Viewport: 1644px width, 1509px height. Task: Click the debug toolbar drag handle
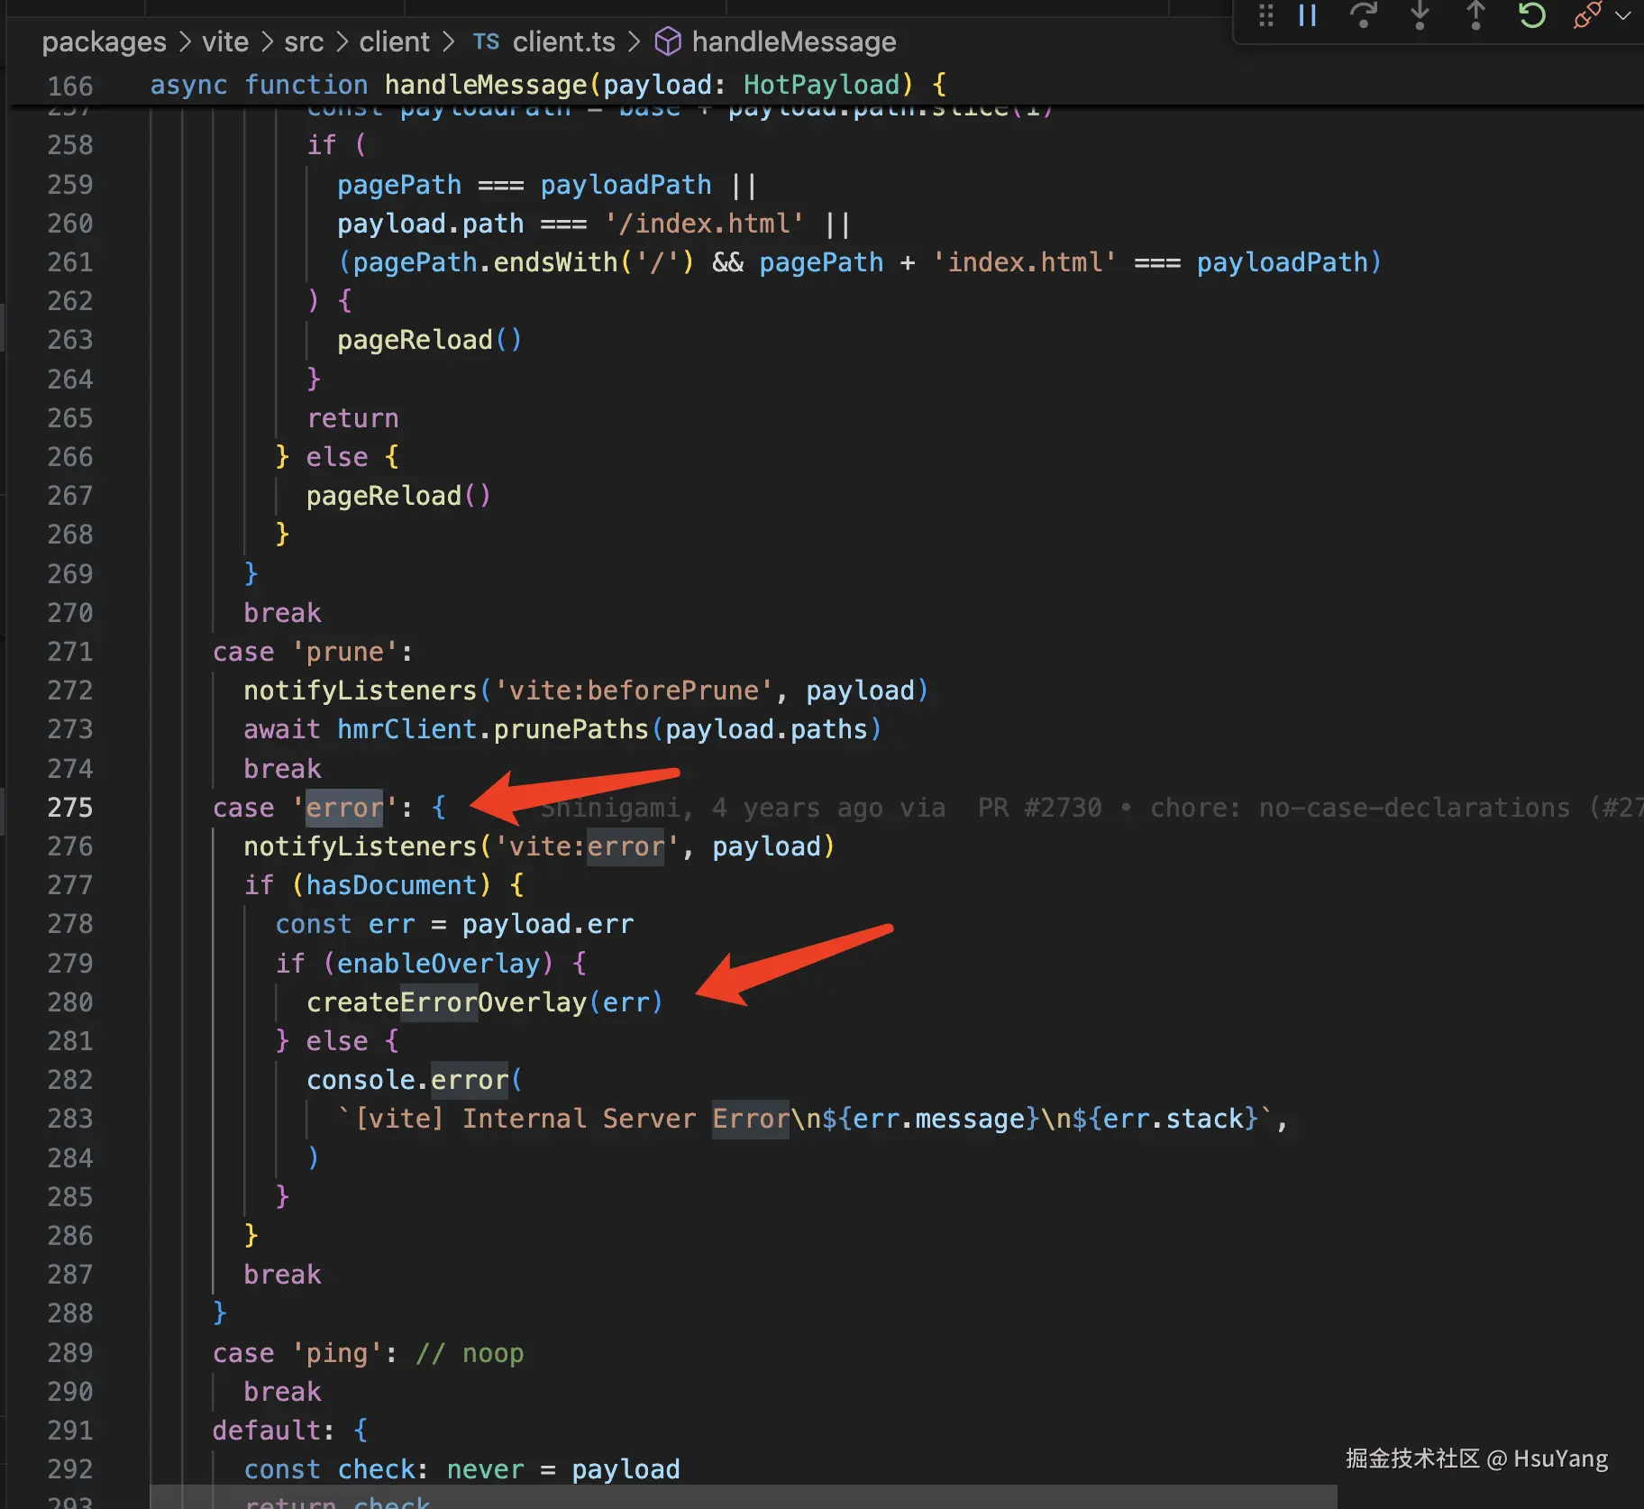pyautogui.click(x=1266, y=15)
